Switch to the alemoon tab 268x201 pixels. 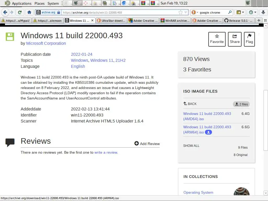pos(48,20)
